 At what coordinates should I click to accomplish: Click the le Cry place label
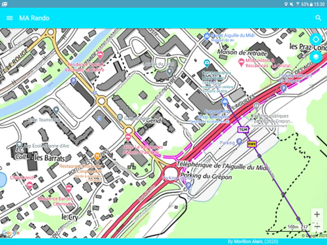click(x=70, y=217)
